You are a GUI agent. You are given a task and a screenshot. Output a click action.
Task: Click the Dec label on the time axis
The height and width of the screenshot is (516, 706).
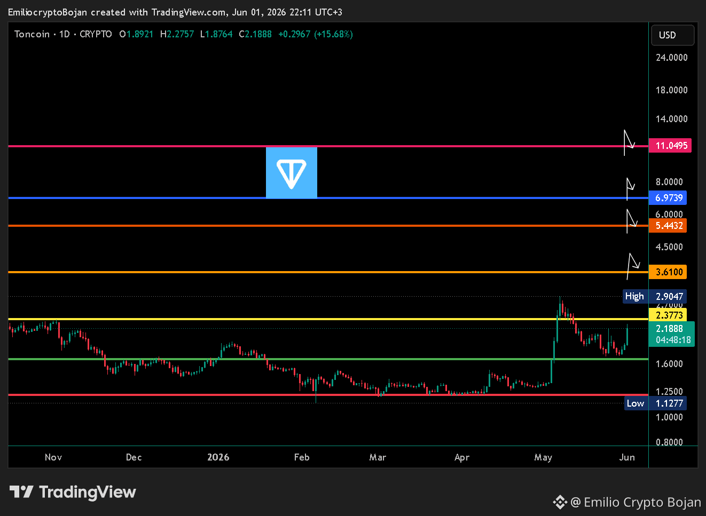coord(134,457)
